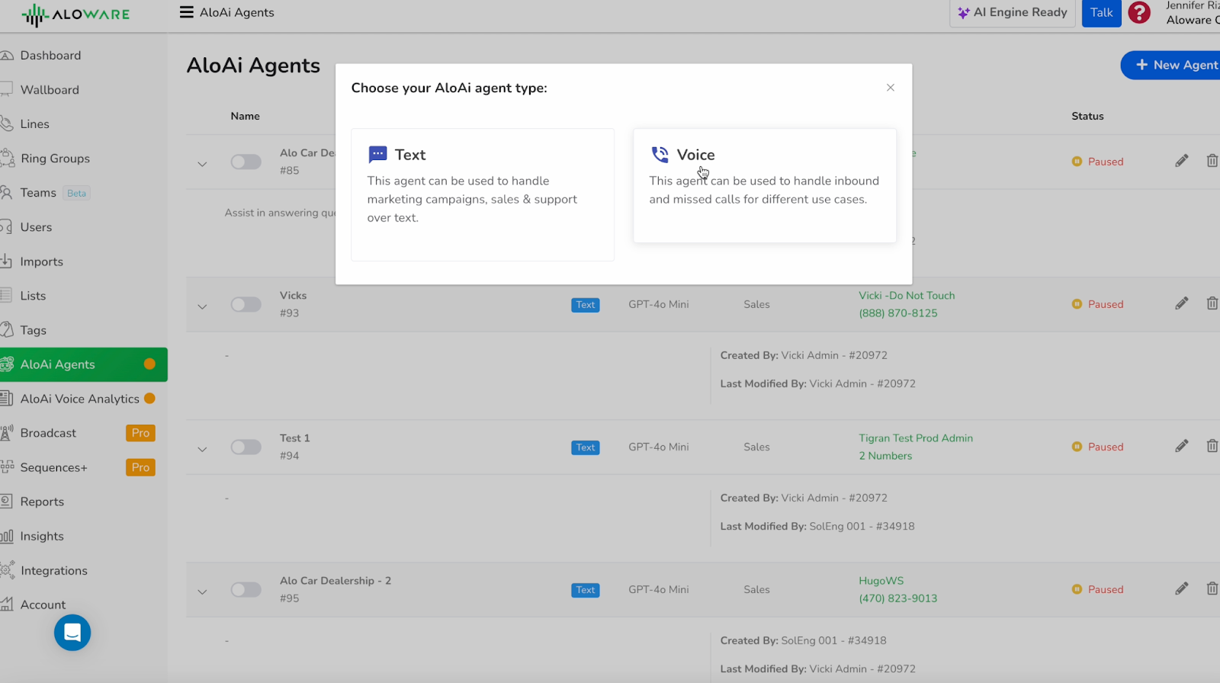Click the orange dot on AloAi Agents
1220x683 pixels.
coord(149,364)
